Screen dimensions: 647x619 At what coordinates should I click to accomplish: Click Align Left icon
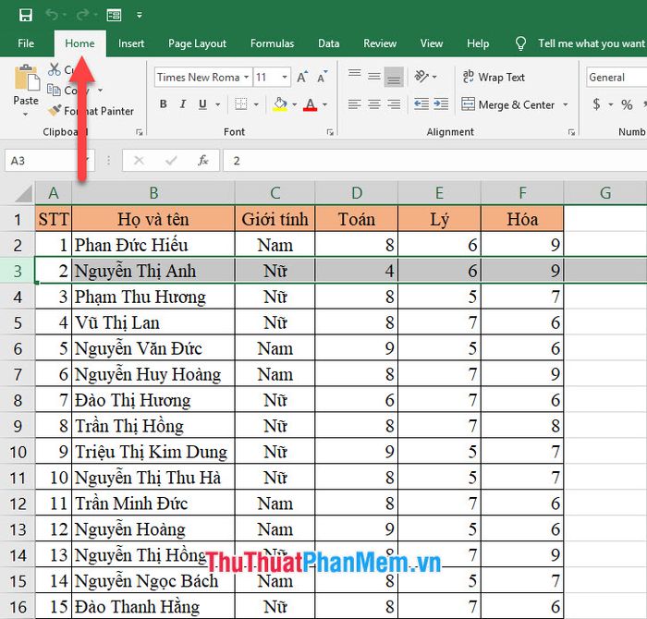tap(354, 104)
